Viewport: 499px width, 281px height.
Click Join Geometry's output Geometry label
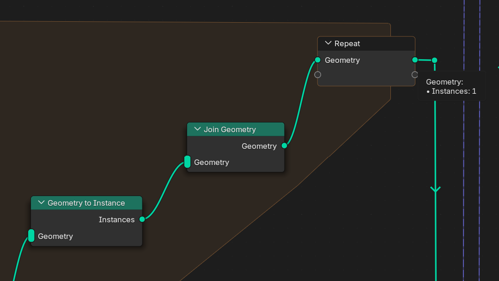pos(259,146)
